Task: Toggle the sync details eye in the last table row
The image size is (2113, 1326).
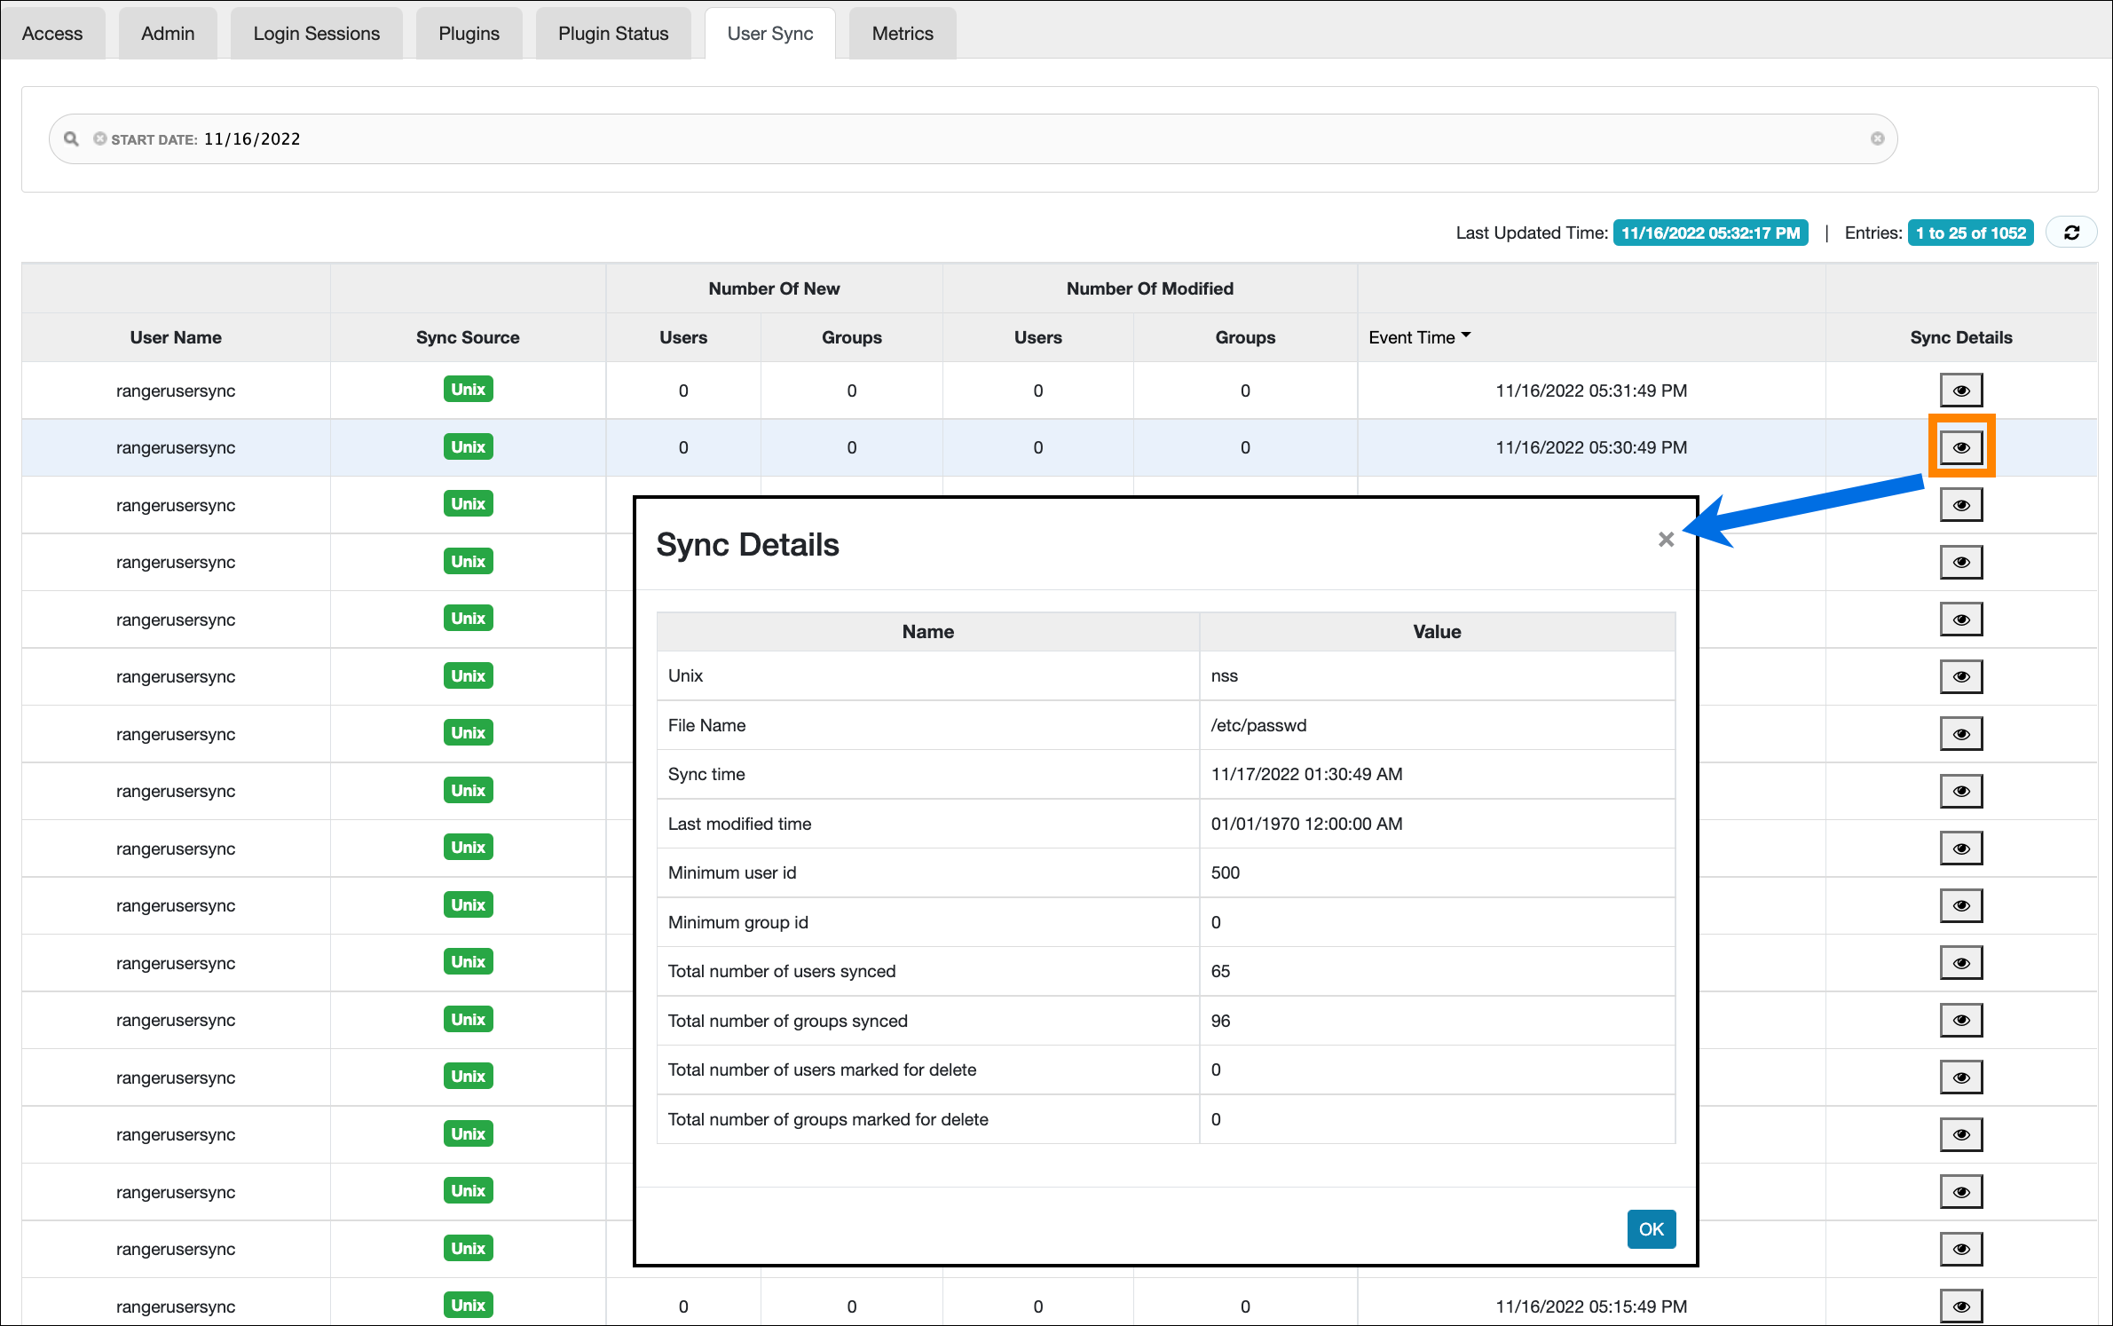Action: pos(1961,1306)
